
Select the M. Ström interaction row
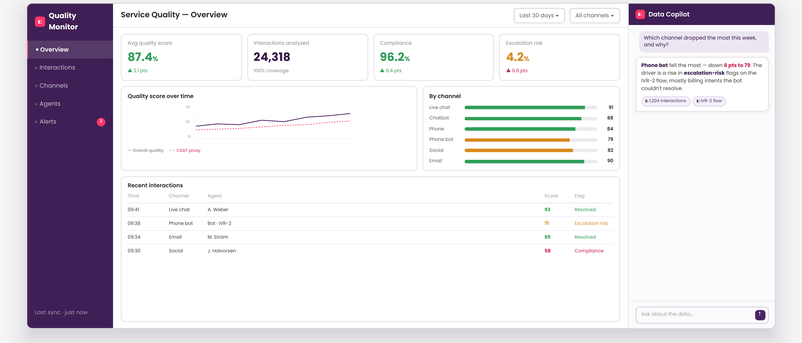tap(370, 237)
